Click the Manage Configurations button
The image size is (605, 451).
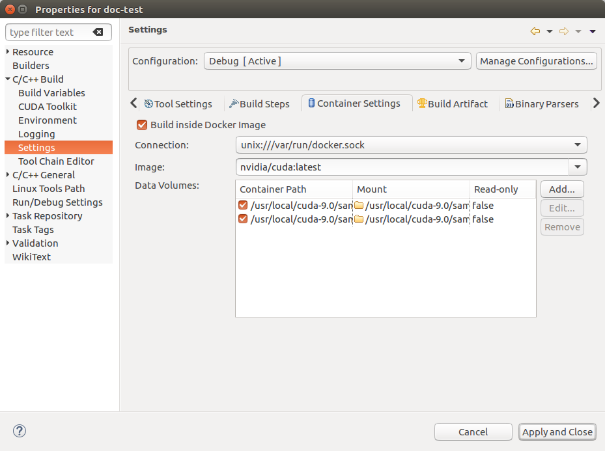pyautogui.click(x=537, y=61)
